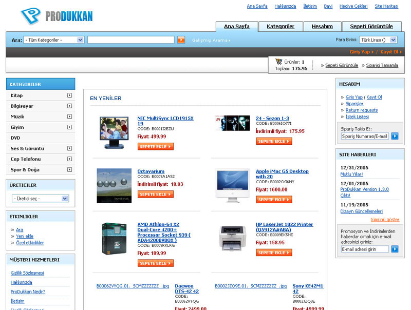Open ProDukkan Nedir? link
This screenshot has height=310, width=411.
(x=28, y=292)
